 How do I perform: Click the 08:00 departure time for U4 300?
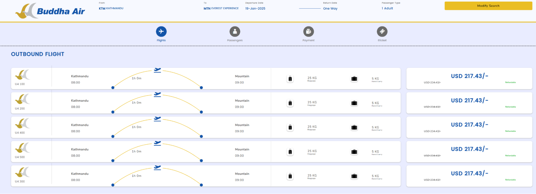point(76,180)
